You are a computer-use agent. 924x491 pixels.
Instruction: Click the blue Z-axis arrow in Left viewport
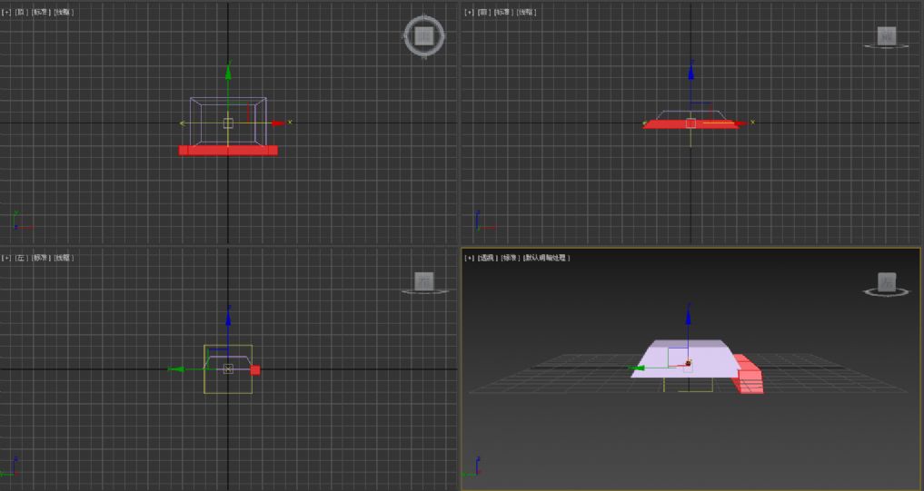[228, 317]
